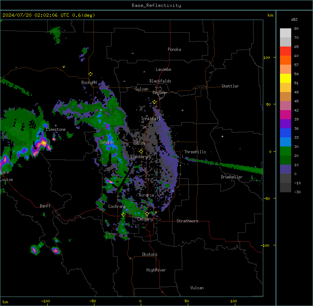The width and height of the screenshot is (313, 306).
Task: Click the Blackfalds city label
Action: click(160, 81)
